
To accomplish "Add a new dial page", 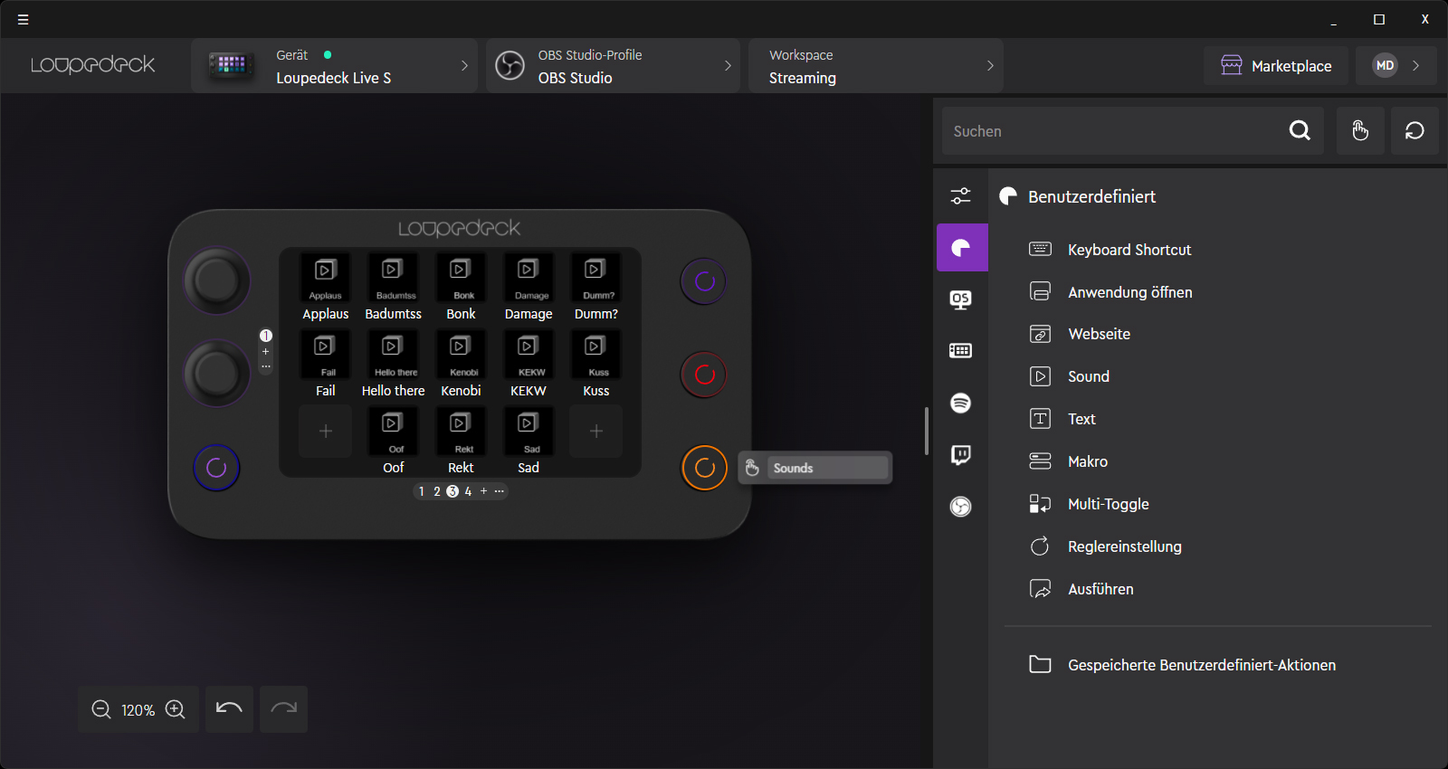I will coord(266,352).
